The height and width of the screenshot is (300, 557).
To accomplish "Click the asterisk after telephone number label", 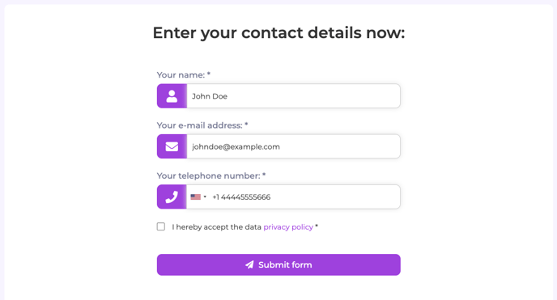I will [264, 175].
